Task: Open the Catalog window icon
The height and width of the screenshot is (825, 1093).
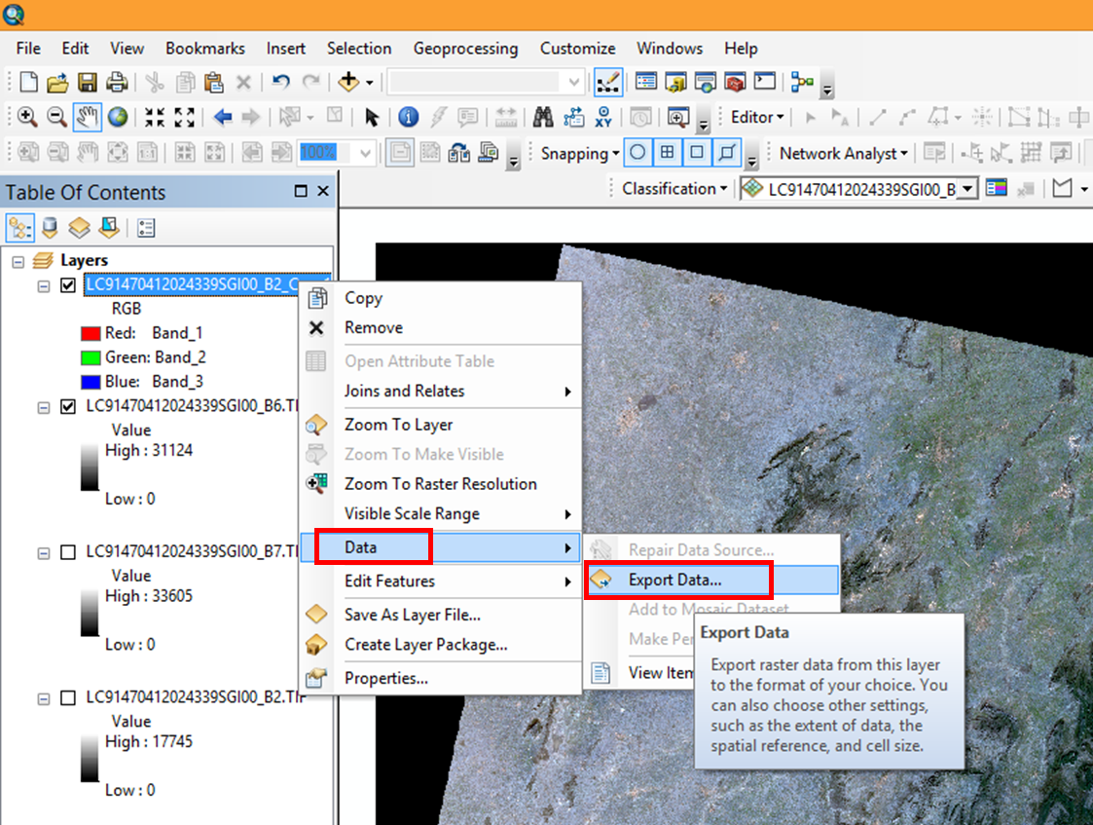Action: (676, 82)
